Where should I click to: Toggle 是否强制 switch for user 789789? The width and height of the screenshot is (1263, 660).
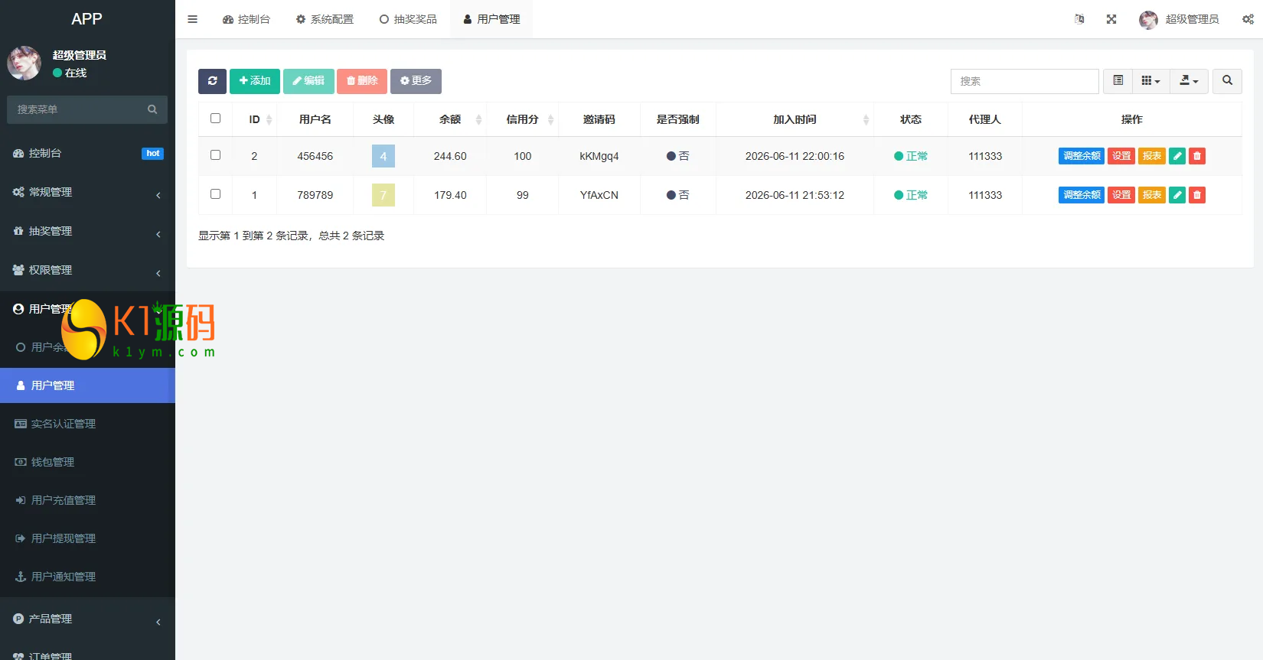click(x=677, y=195)
